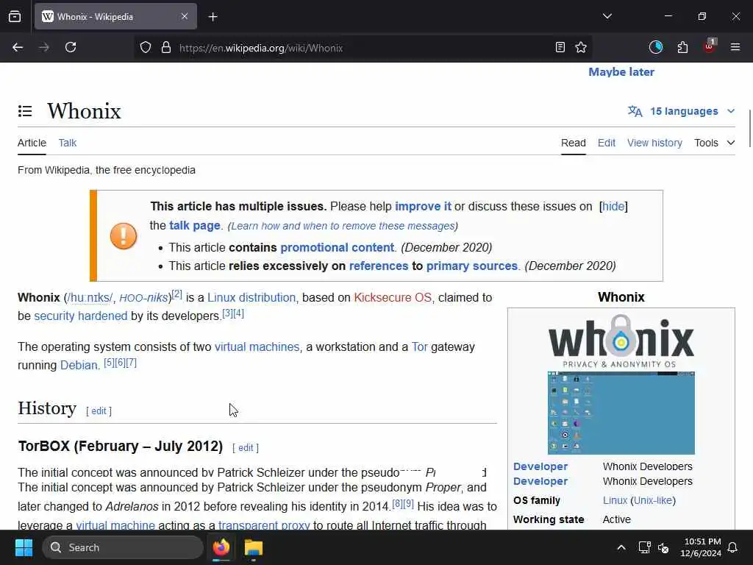Screen dimensions: 753x565
Task: Open Firefox application menu
Action: pos(735,47)
